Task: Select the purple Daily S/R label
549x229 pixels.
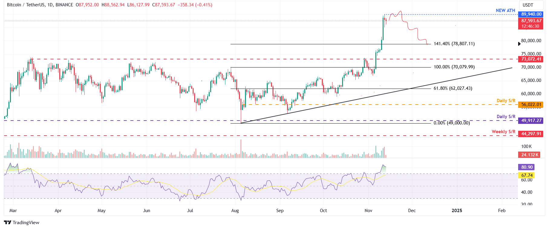Action: point(506,117)
